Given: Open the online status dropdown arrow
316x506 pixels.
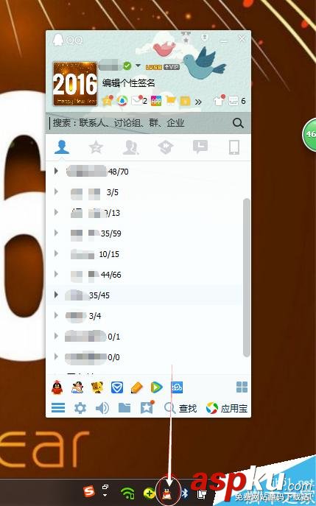Looking at the screenshot, I should [x=138, y=66].
